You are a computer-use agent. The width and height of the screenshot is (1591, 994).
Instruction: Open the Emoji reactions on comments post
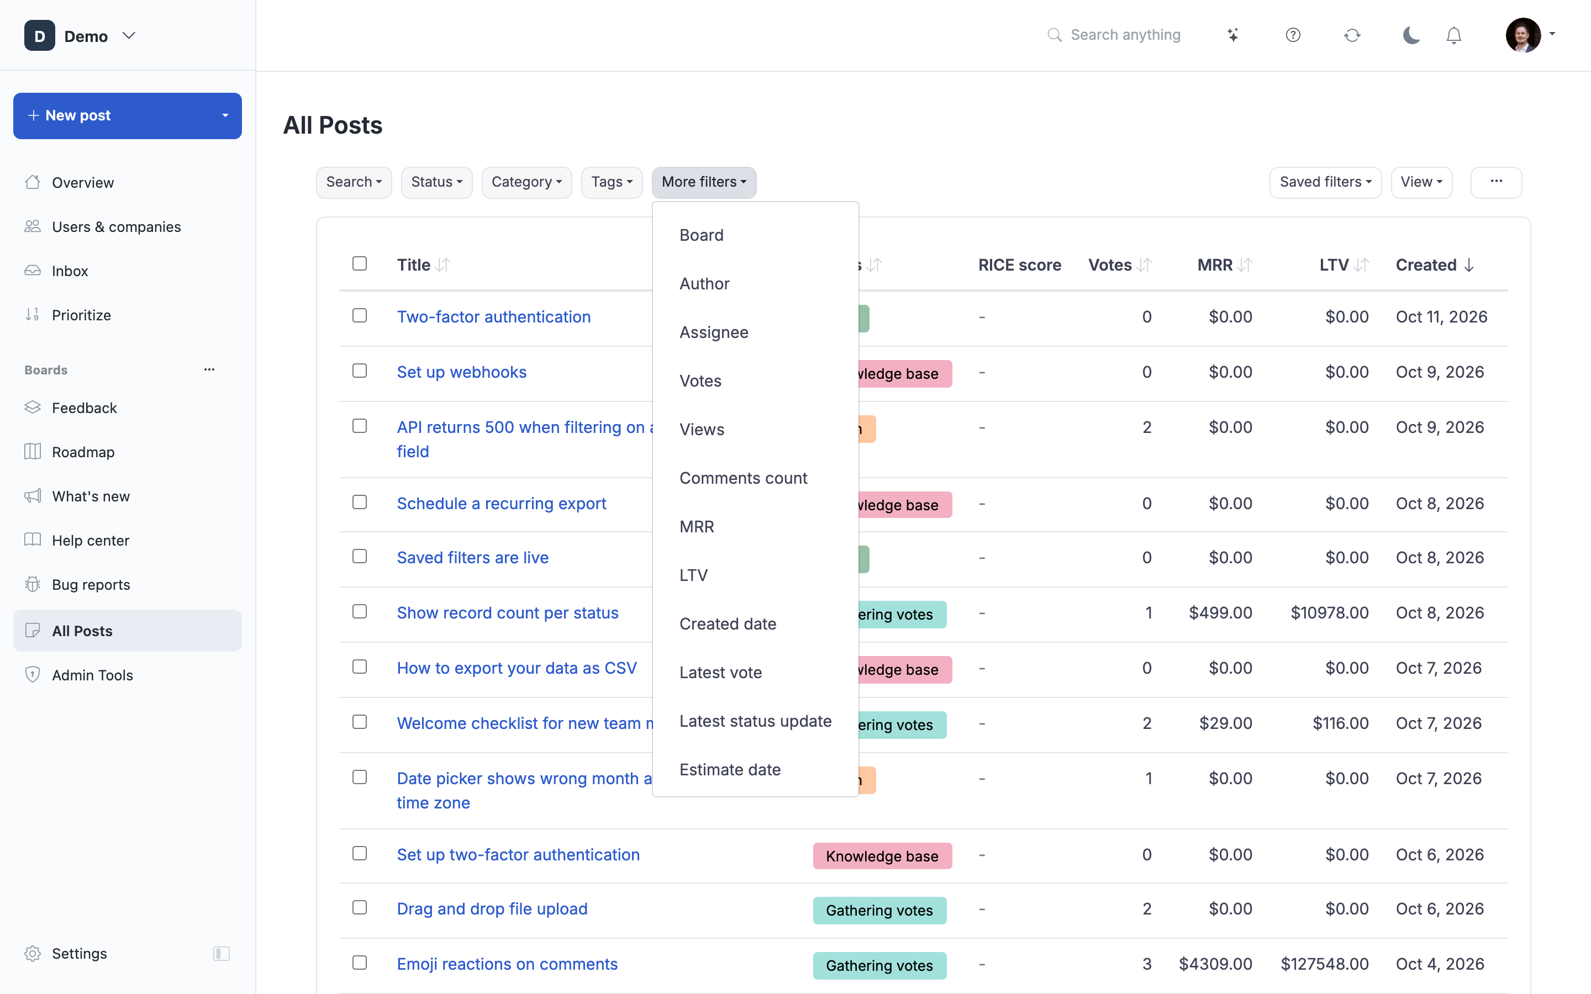[507, 964]
